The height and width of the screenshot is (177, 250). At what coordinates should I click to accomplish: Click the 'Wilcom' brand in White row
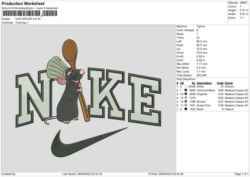point(230,86)
